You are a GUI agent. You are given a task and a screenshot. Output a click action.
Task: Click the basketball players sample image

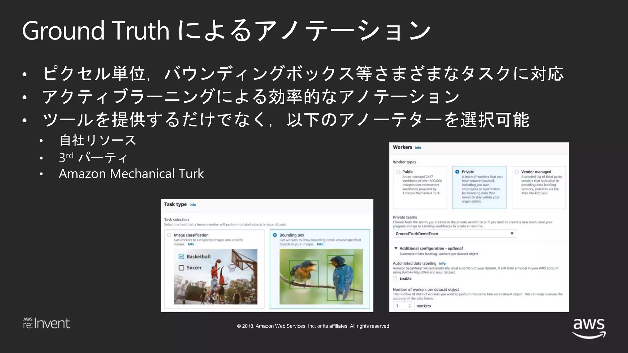pos(216,277)
